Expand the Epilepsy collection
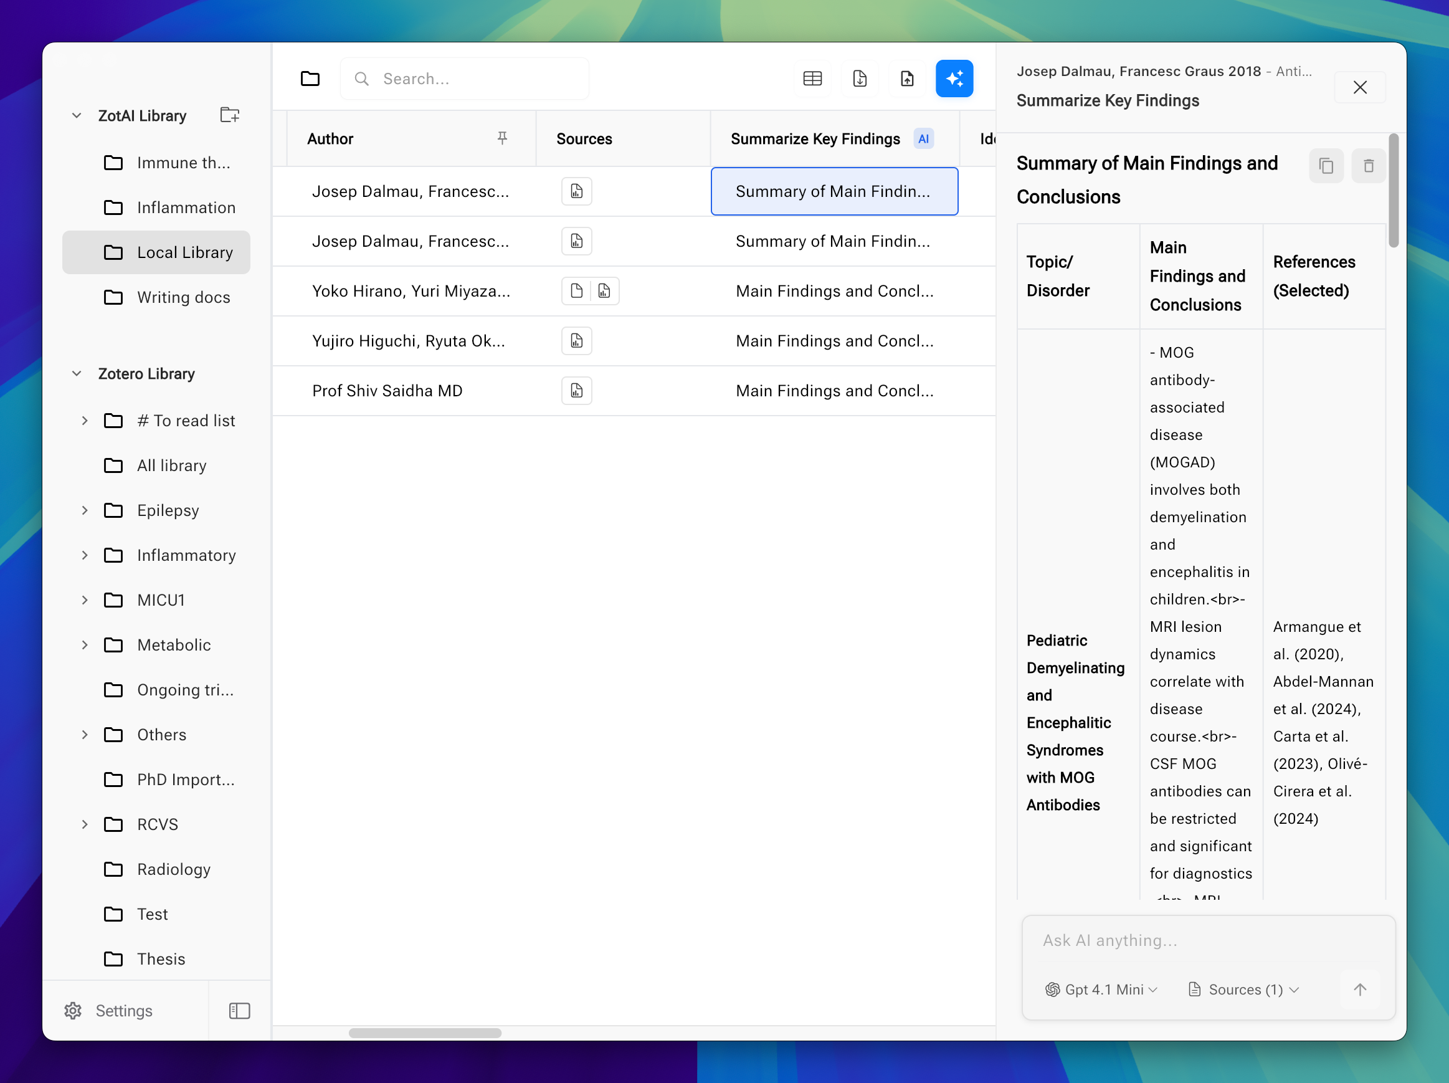The image size is (1449, 1083). (x=85, y=510)
